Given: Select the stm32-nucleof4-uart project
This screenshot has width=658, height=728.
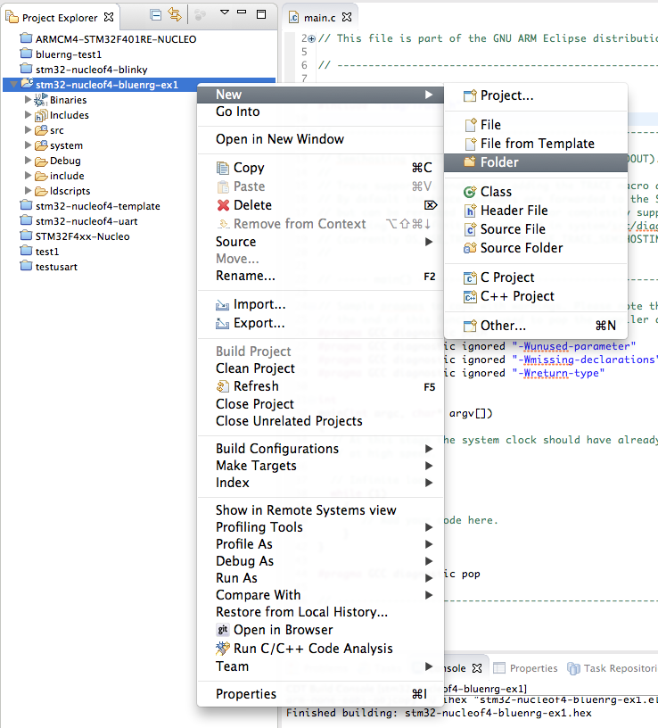Looking at the screenshot, I should pyautogui.click(x=86, y=221).
